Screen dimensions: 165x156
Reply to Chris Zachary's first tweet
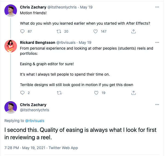23,32
